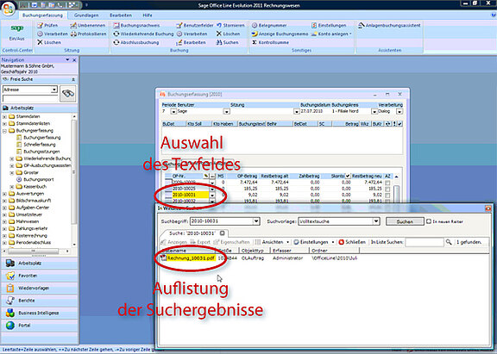Open Buchungsnachweis from the ribbon
Image resolution: width=497 pixels, height=354 pixels.
tap(137, 25)
